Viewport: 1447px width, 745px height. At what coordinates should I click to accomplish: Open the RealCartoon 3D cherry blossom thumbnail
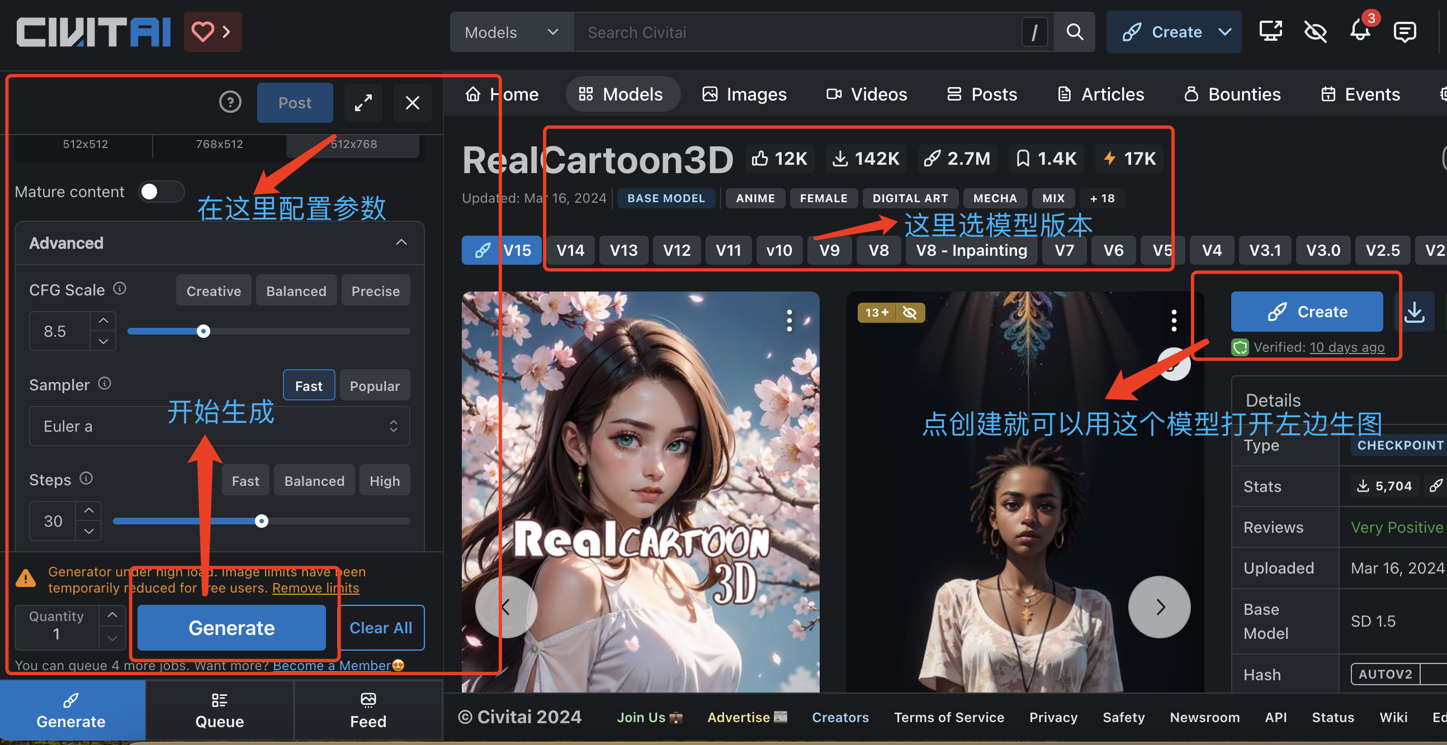(640, 491)
